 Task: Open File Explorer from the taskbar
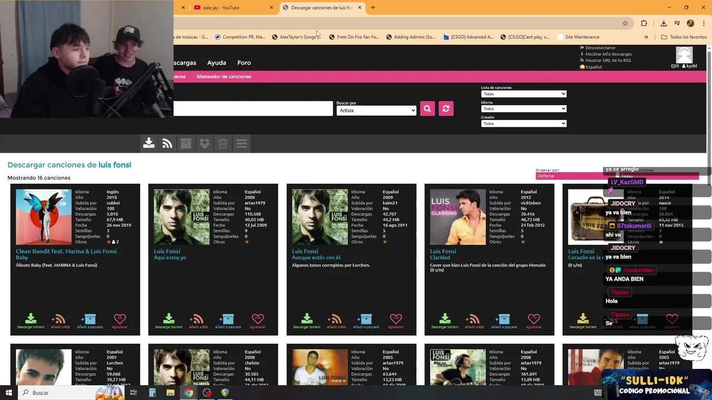click(170, 393)
